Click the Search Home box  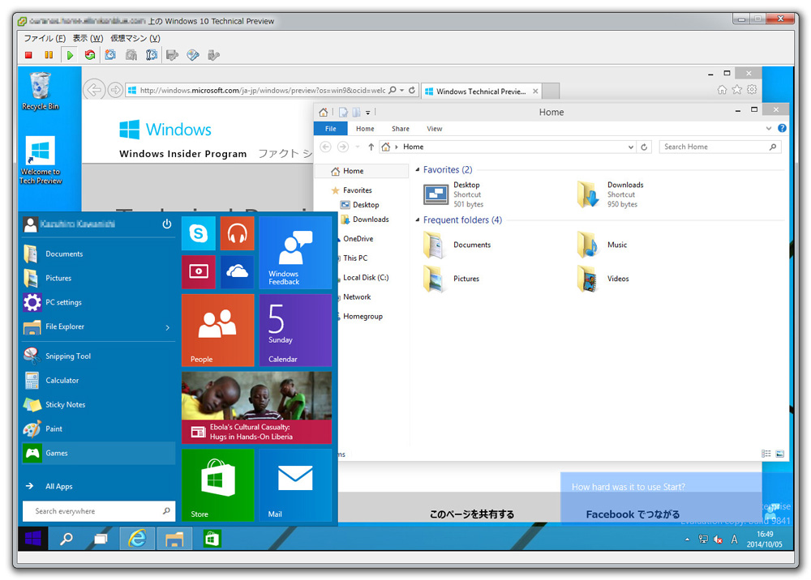click(720, 147)
